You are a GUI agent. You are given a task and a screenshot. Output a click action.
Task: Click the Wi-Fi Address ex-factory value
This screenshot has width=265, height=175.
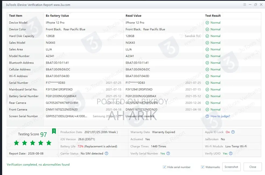click(x=57, y=76)
